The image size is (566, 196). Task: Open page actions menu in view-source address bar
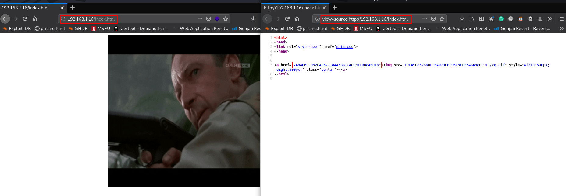pos(425,19)
